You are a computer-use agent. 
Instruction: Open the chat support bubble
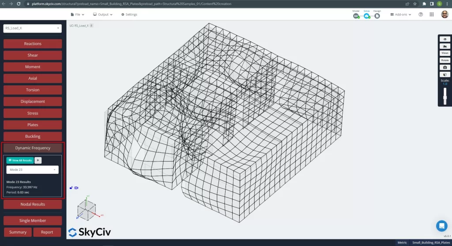[x=441, y=226]
